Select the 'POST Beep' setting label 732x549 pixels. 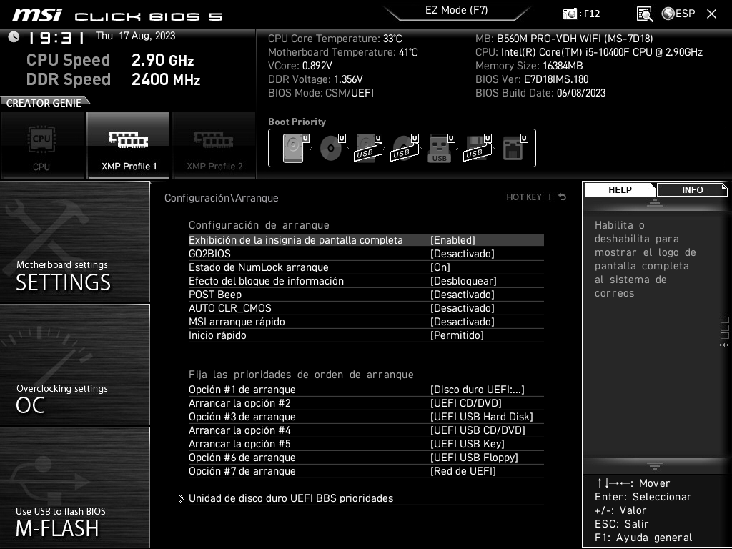click(215, 294)
